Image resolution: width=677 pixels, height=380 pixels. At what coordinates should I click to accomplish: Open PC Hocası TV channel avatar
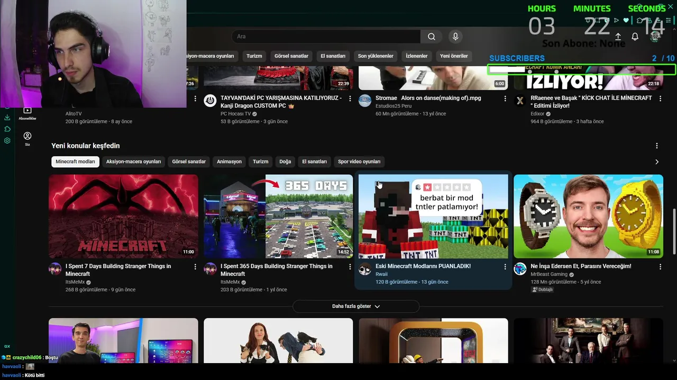tap(210, 100)
